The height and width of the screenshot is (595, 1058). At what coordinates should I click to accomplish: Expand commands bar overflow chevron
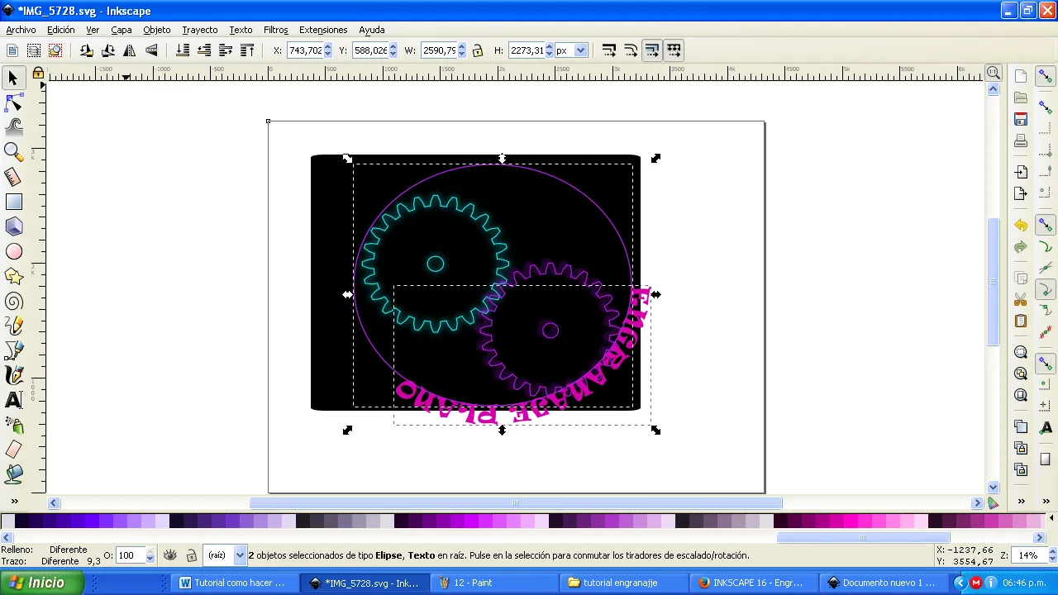[1022, 502]
